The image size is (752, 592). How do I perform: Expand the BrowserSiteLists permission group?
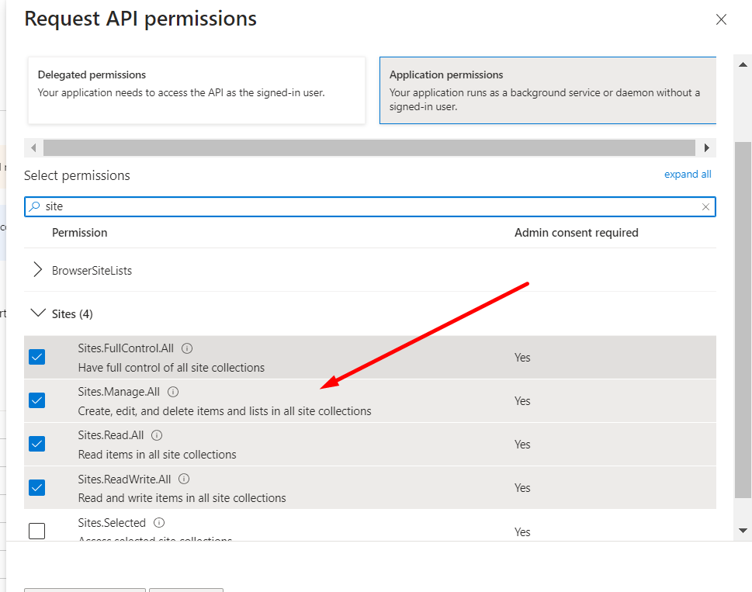pos(37,270)
